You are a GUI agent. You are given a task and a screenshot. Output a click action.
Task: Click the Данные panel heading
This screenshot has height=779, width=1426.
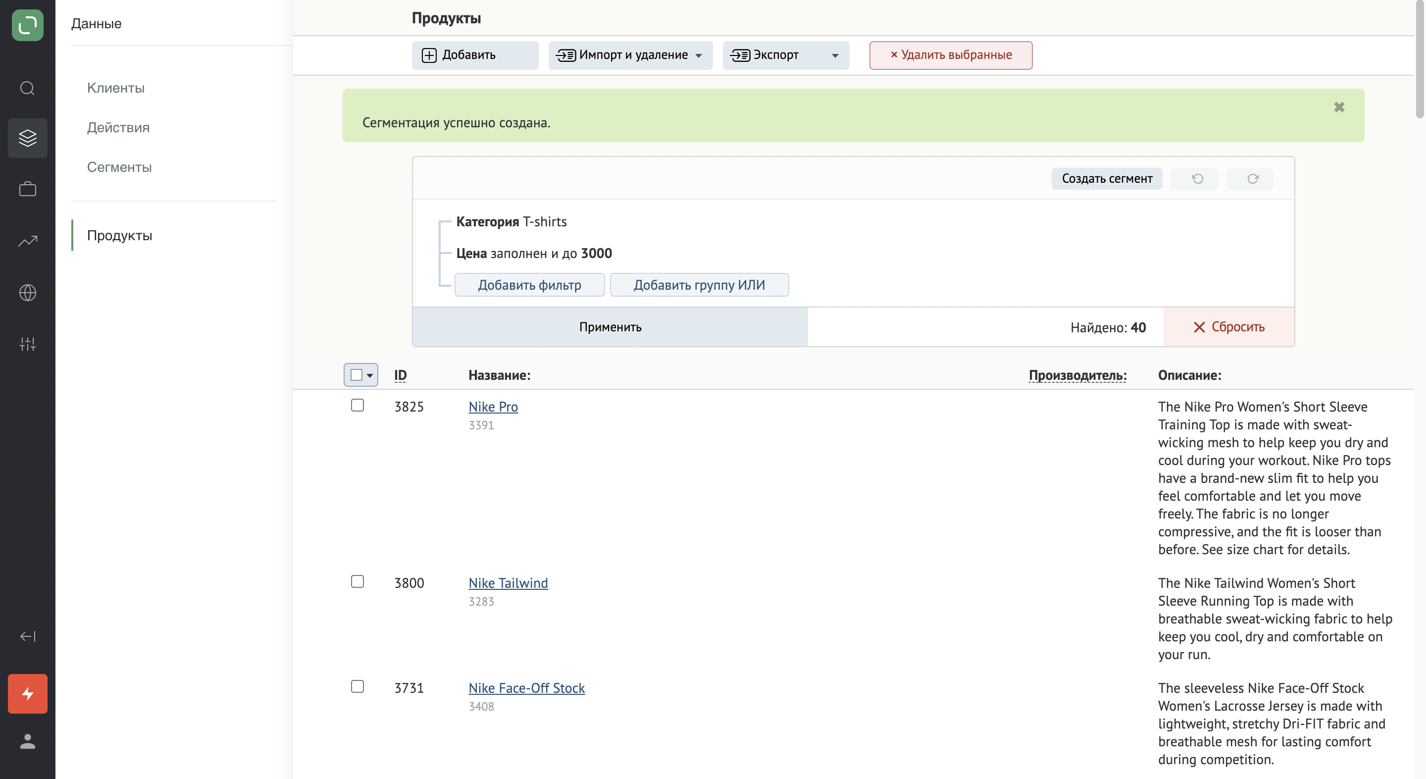tap(97, 23)
